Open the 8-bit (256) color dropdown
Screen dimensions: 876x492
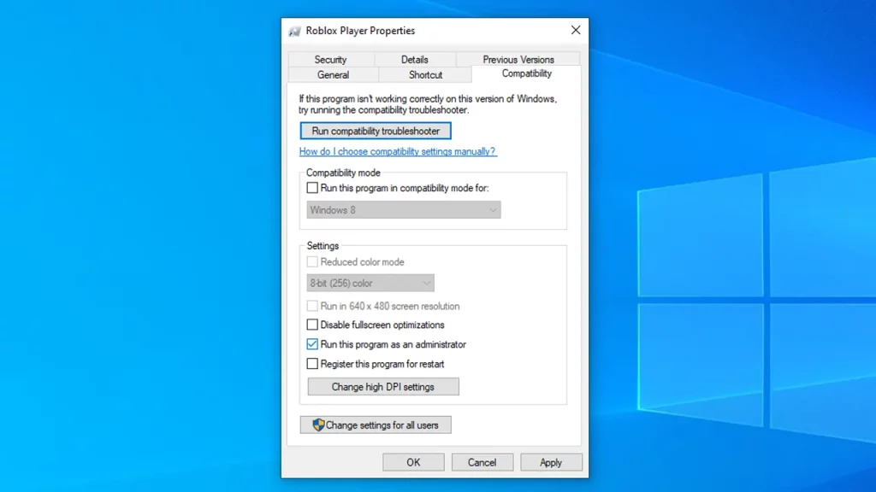click(x=370, y=284)
